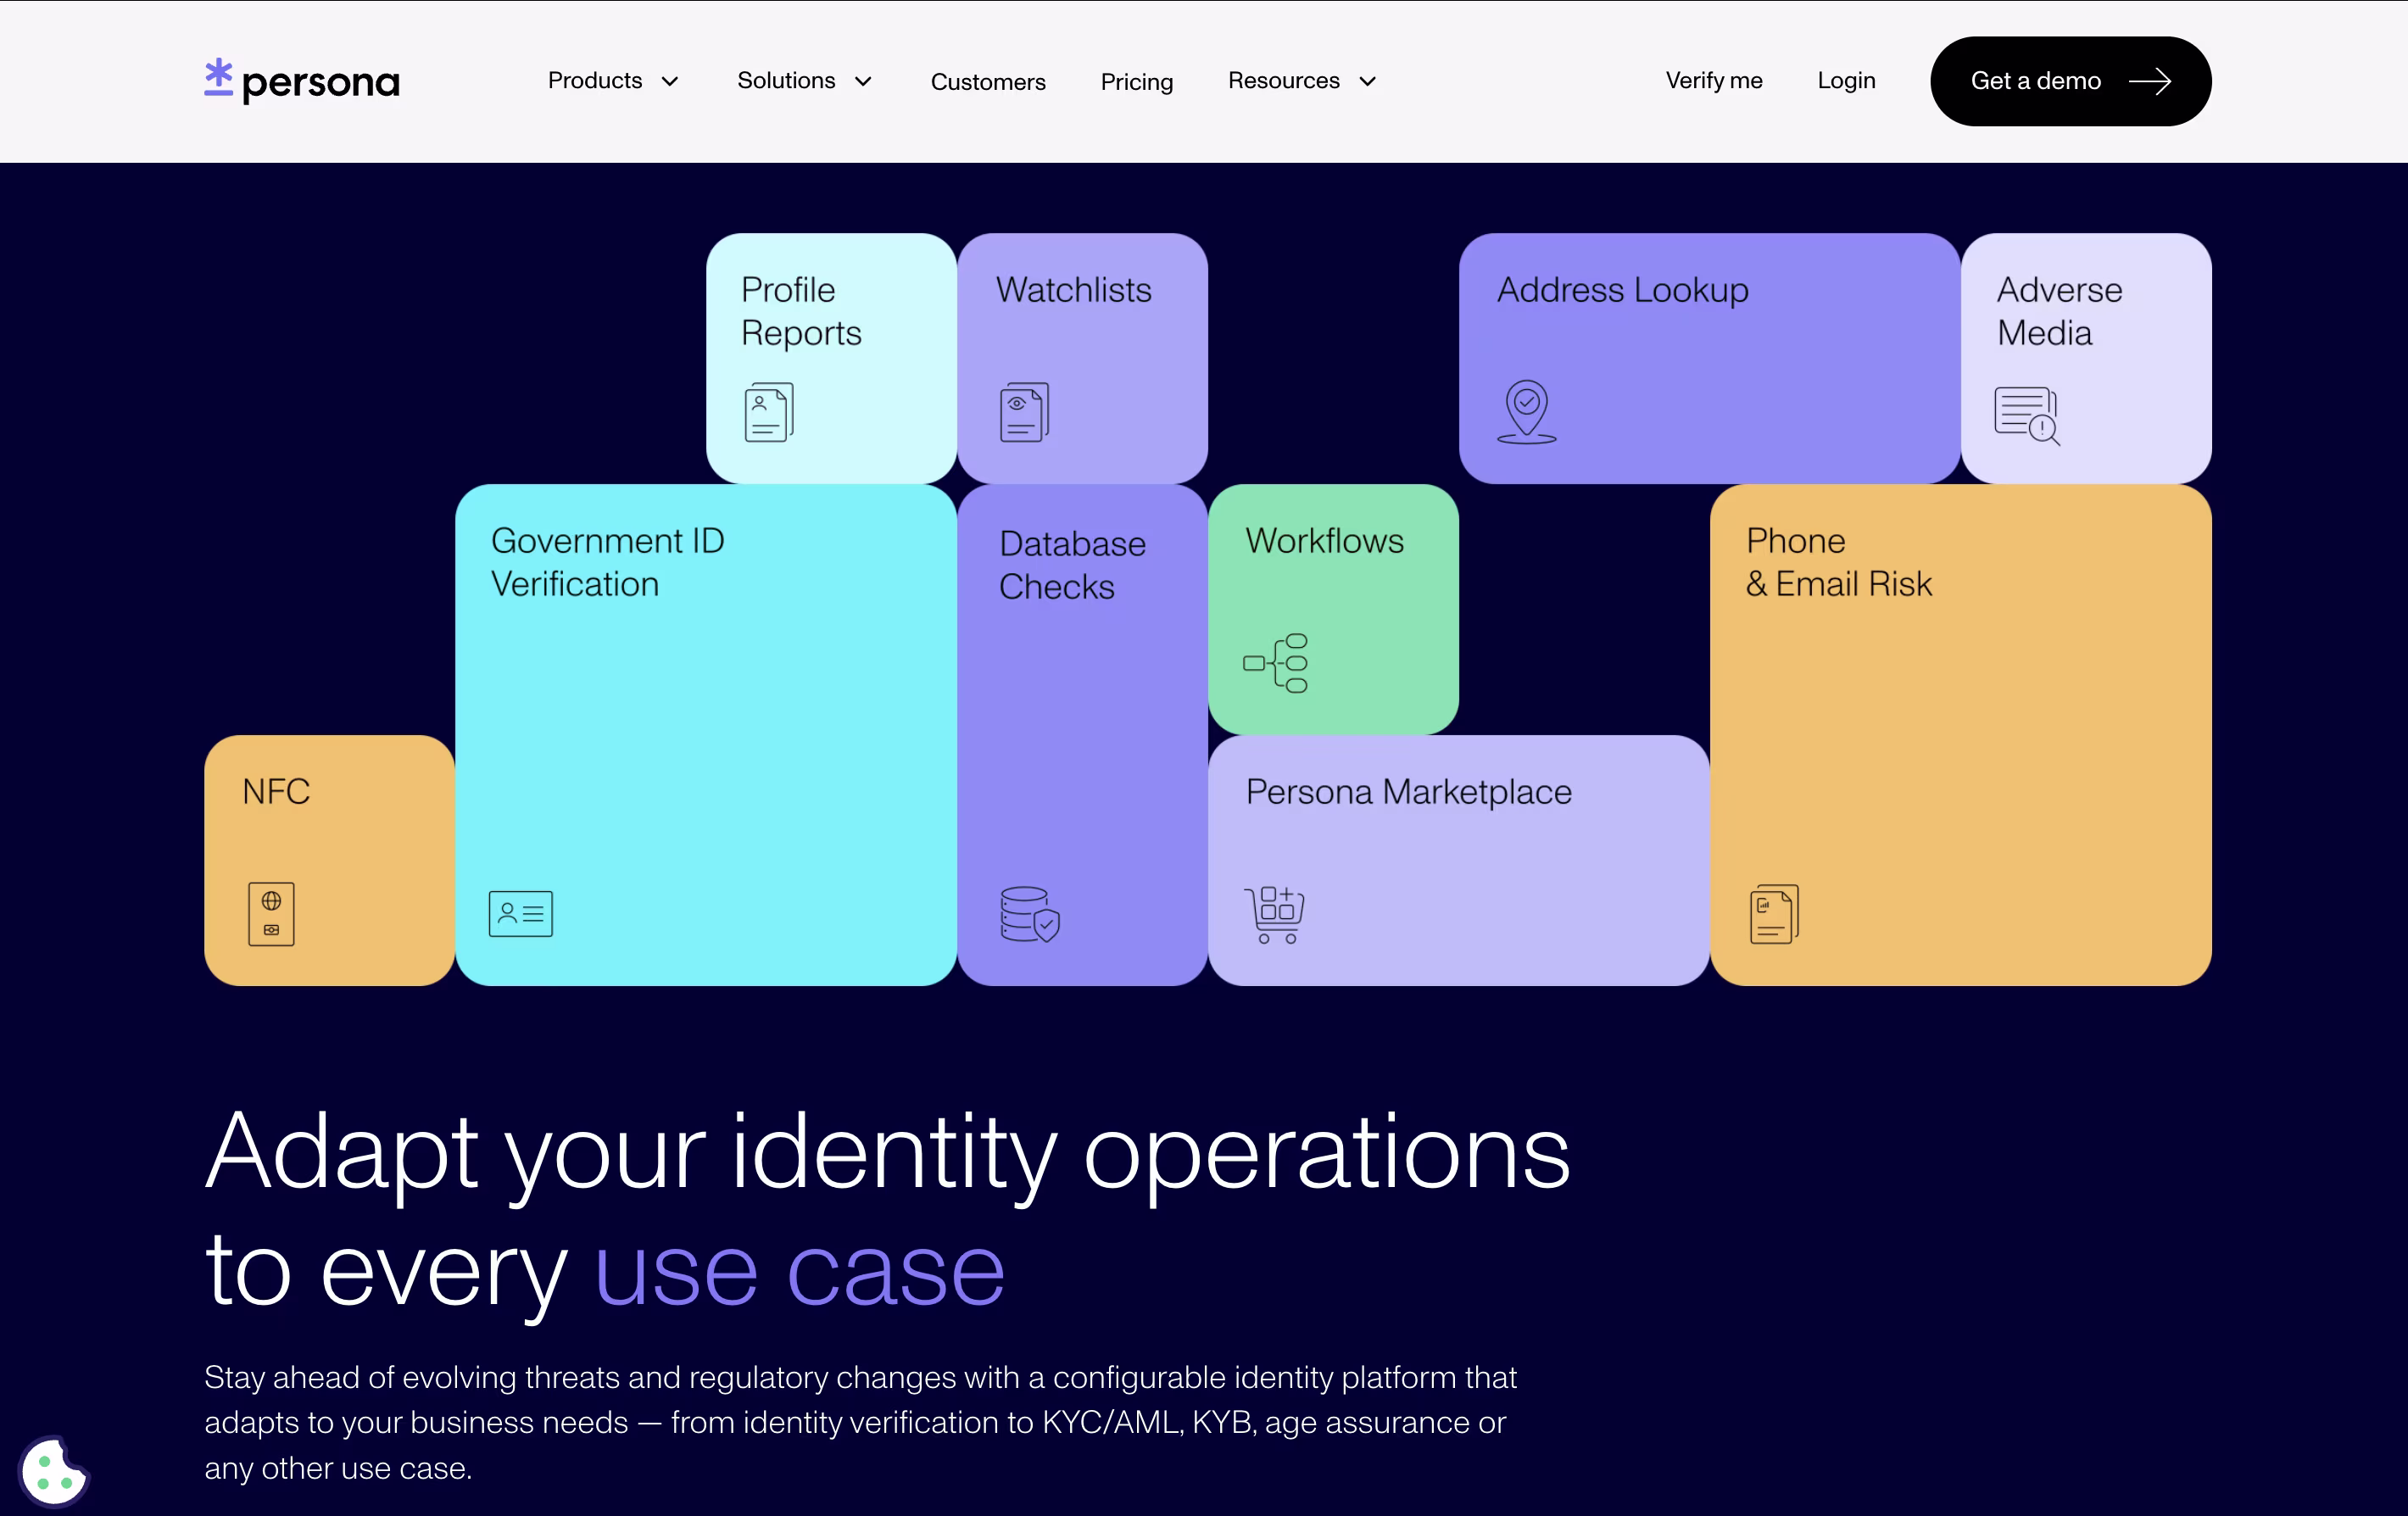Click the Profile Reports document icon
Screen dimensions: 2408x1516
tap(769, 412)
